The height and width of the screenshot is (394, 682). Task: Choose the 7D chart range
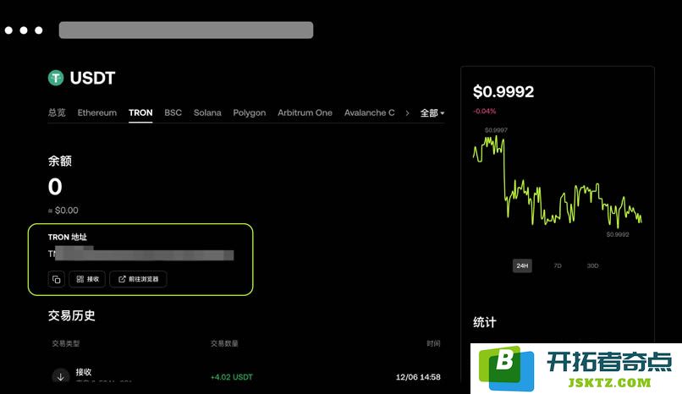coord(558,265)
